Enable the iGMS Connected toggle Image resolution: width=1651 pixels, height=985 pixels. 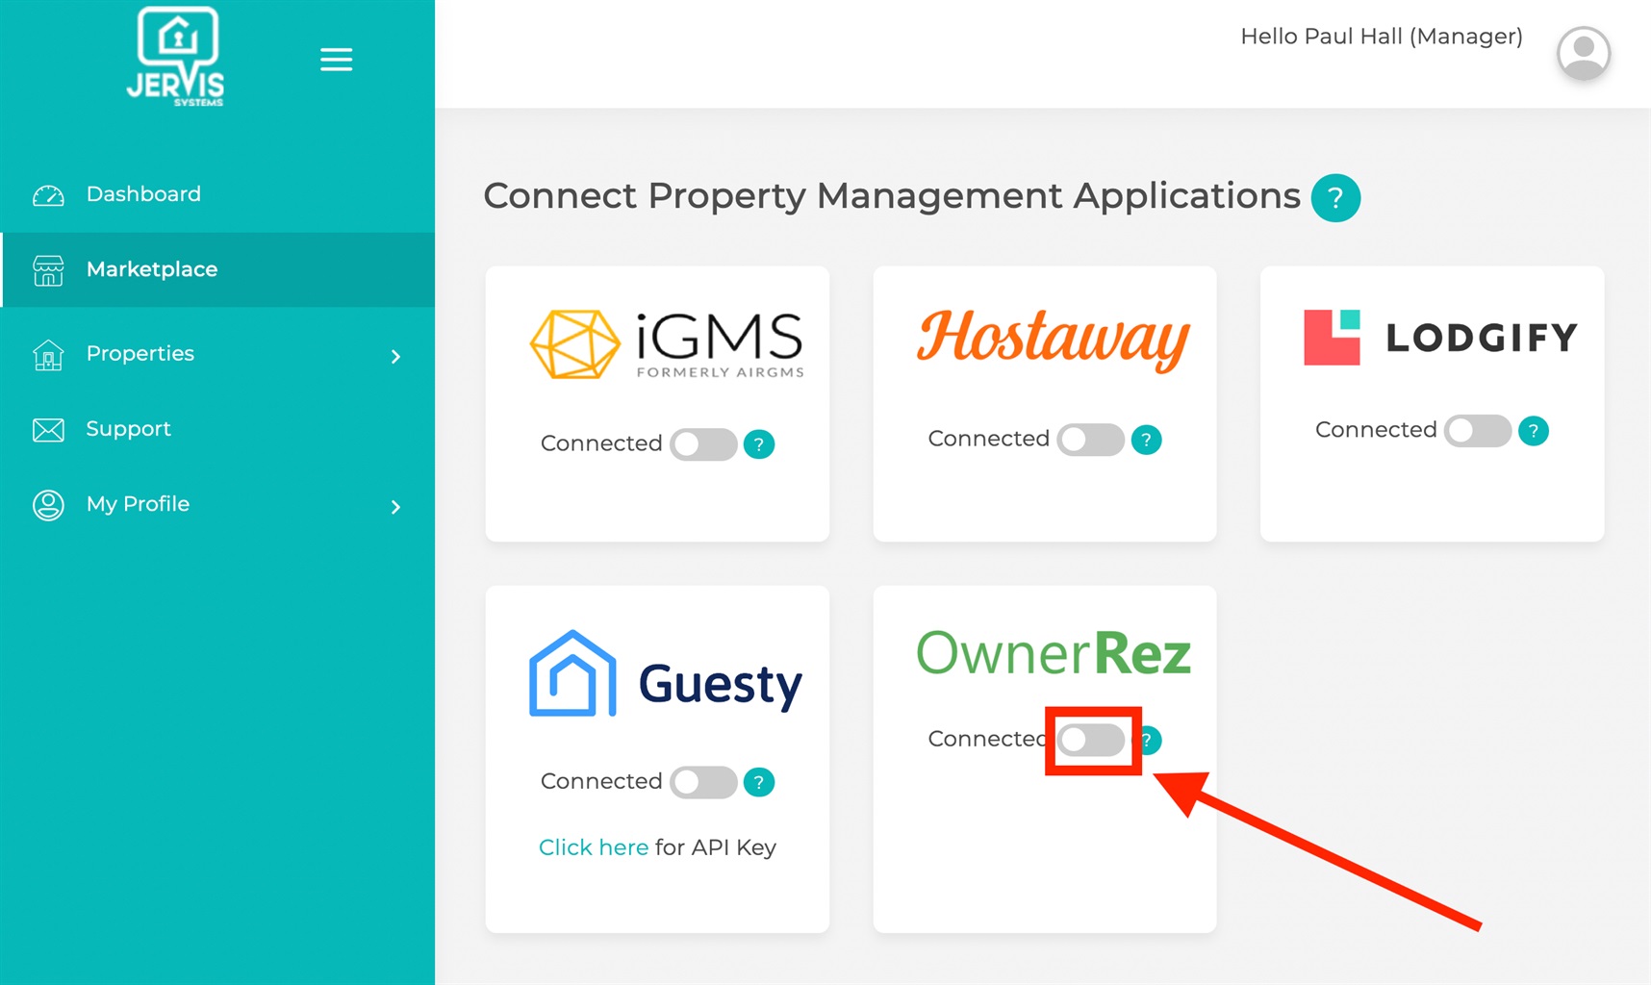[702, 443]
